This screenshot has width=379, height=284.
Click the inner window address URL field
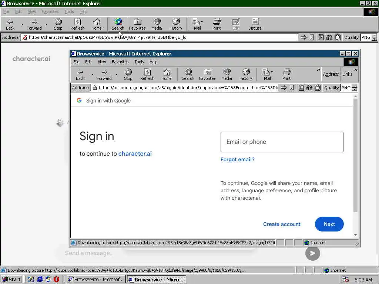click(185, 88)
